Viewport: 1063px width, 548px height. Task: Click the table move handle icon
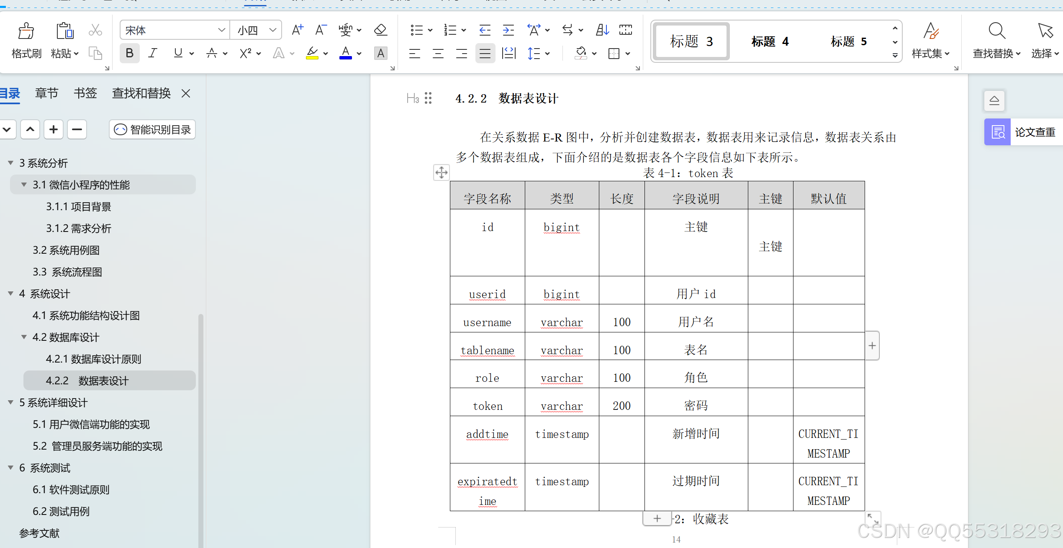441,172
